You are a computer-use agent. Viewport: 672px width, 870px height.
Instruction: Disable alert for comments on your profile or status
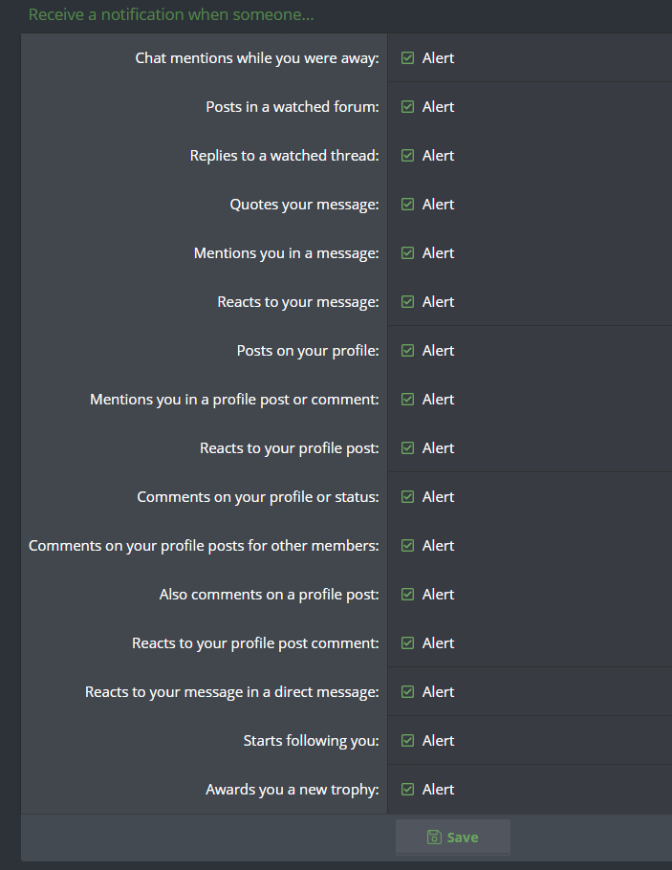(408, 497)
